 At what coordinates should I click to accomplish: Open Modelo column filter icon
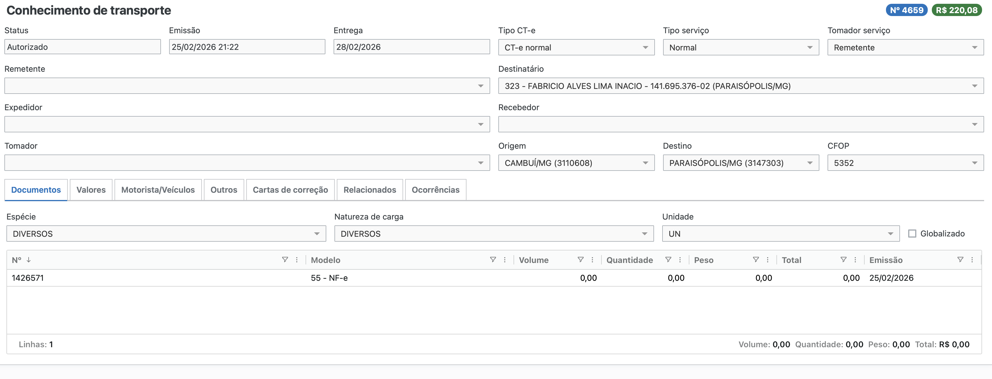point(492,260)
